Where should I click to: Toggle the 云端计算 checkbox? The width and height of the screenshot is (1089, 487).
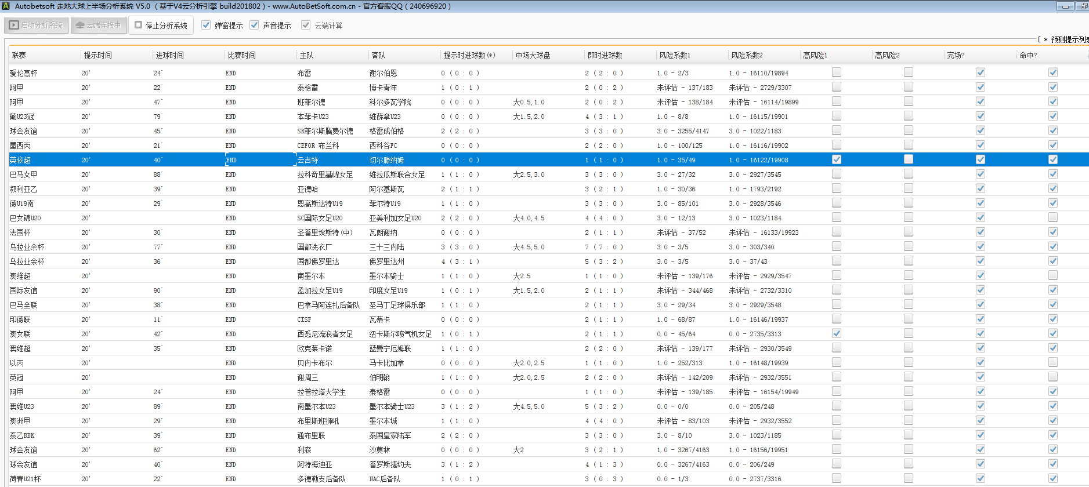click(x=306, y=25)
